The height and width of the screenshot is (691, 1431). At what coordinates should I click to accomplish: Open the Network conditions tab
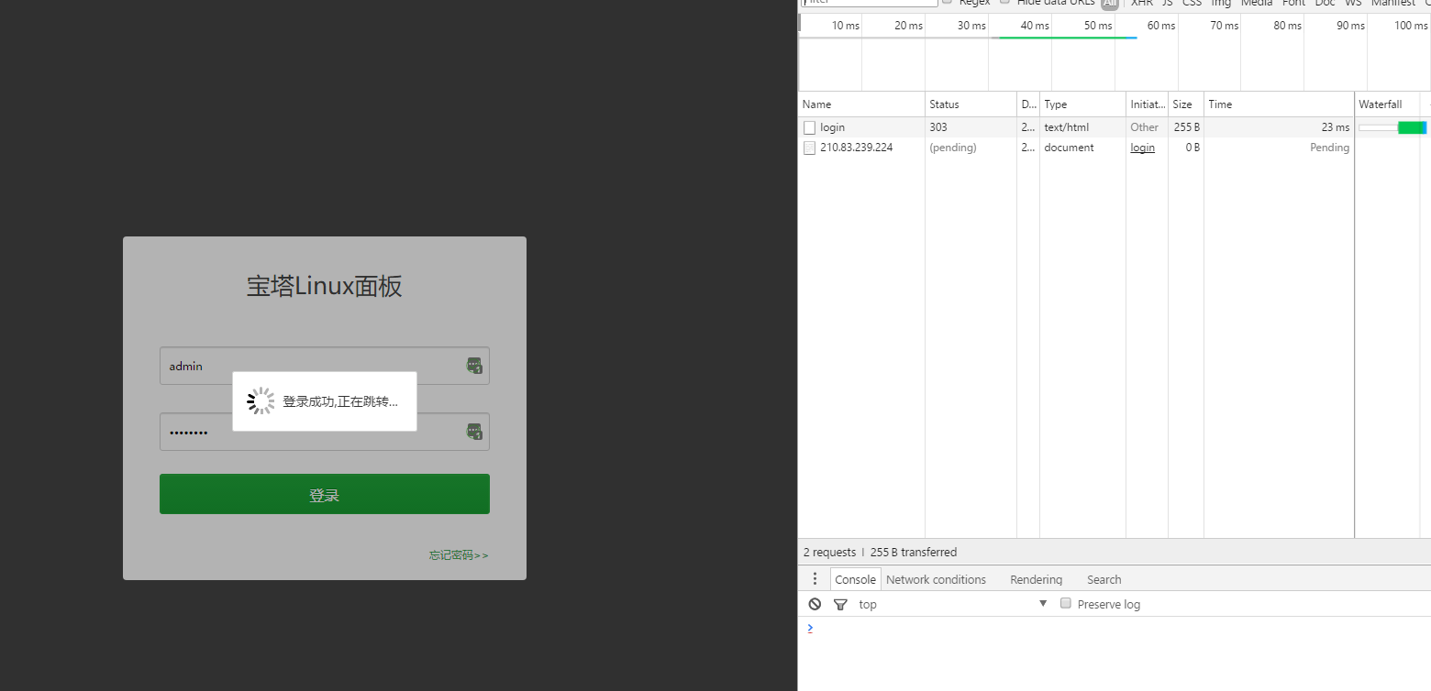[936, 579]
